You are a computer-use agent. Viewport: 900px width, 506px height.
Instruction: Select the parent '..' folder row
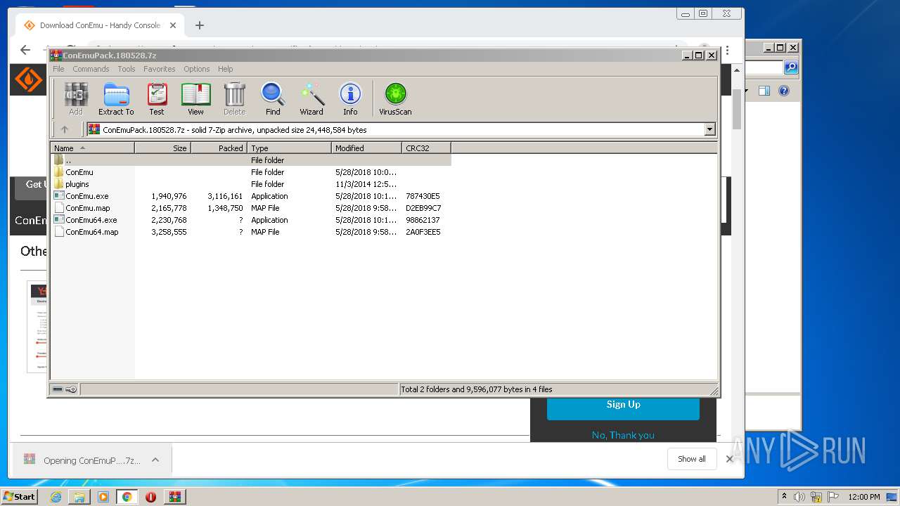click(x=250, y=160)
